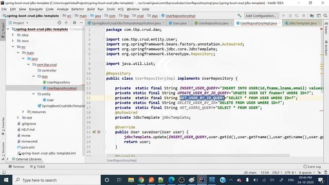Click Add Configuration button
Image resolution: width=329 pixels, height=185 pixels.
(x=262, y=16)
